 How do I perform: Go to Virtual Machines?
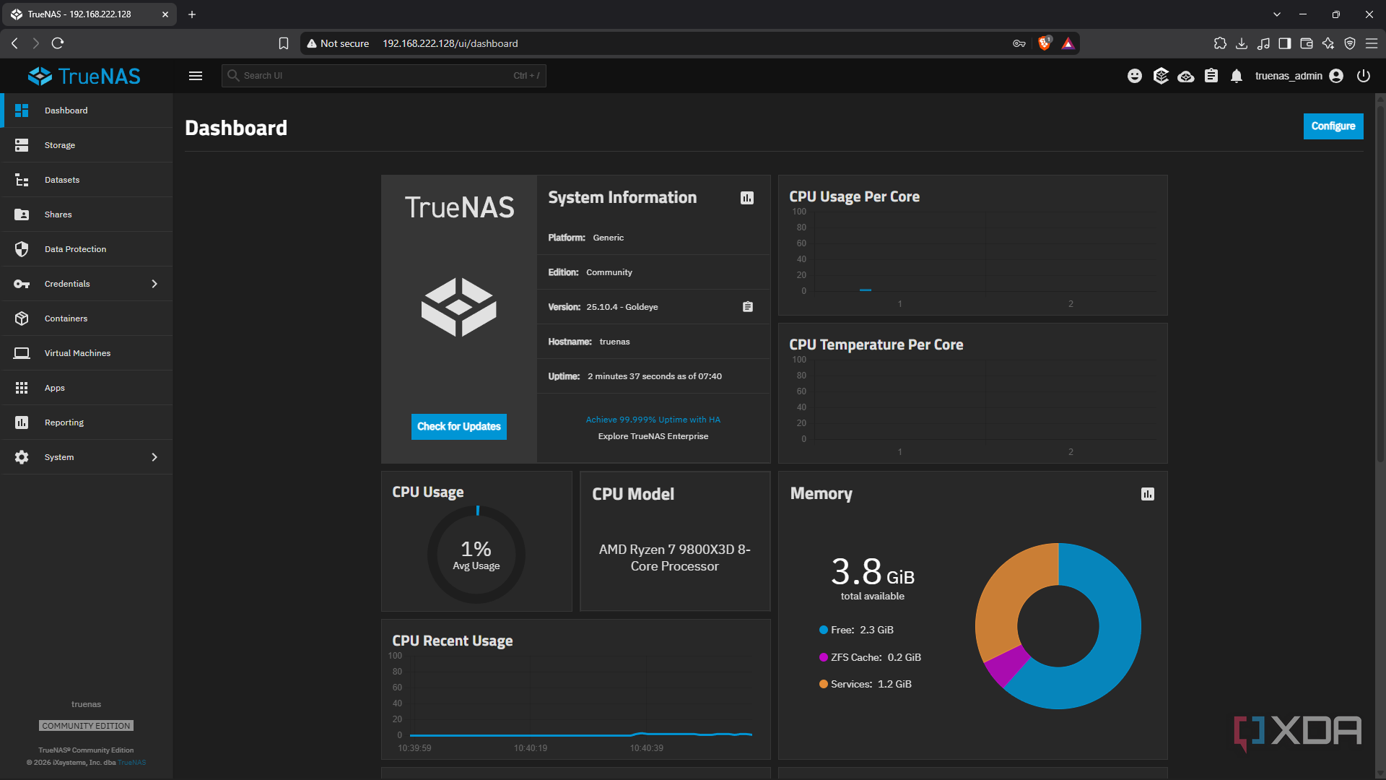point(87,353)
